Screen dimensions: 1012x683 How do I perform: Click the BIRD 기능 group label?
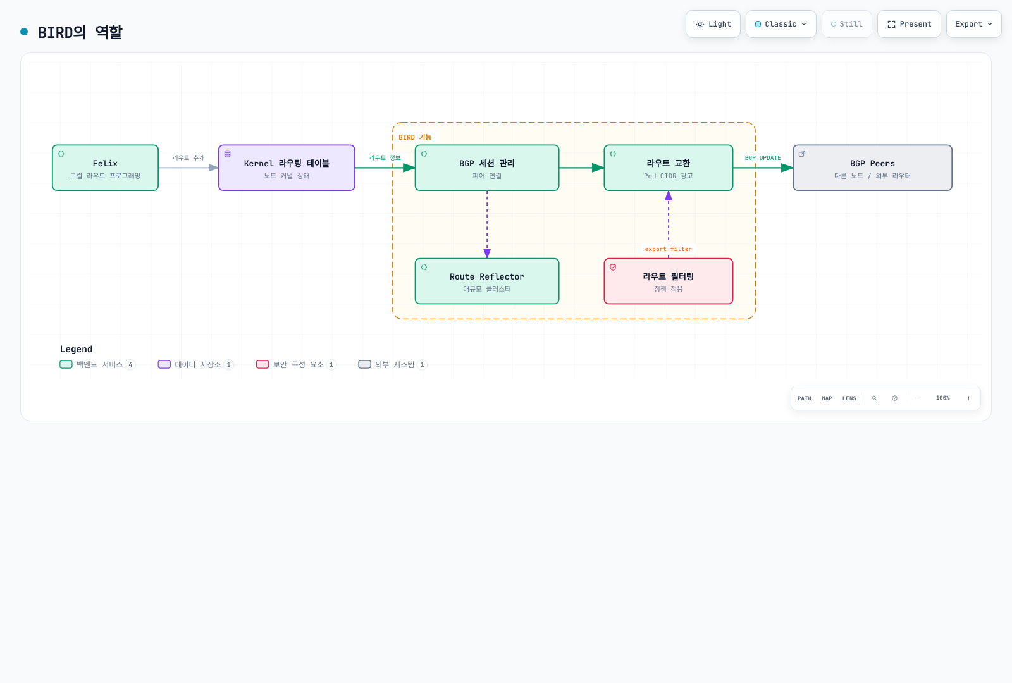coord(415,137)
